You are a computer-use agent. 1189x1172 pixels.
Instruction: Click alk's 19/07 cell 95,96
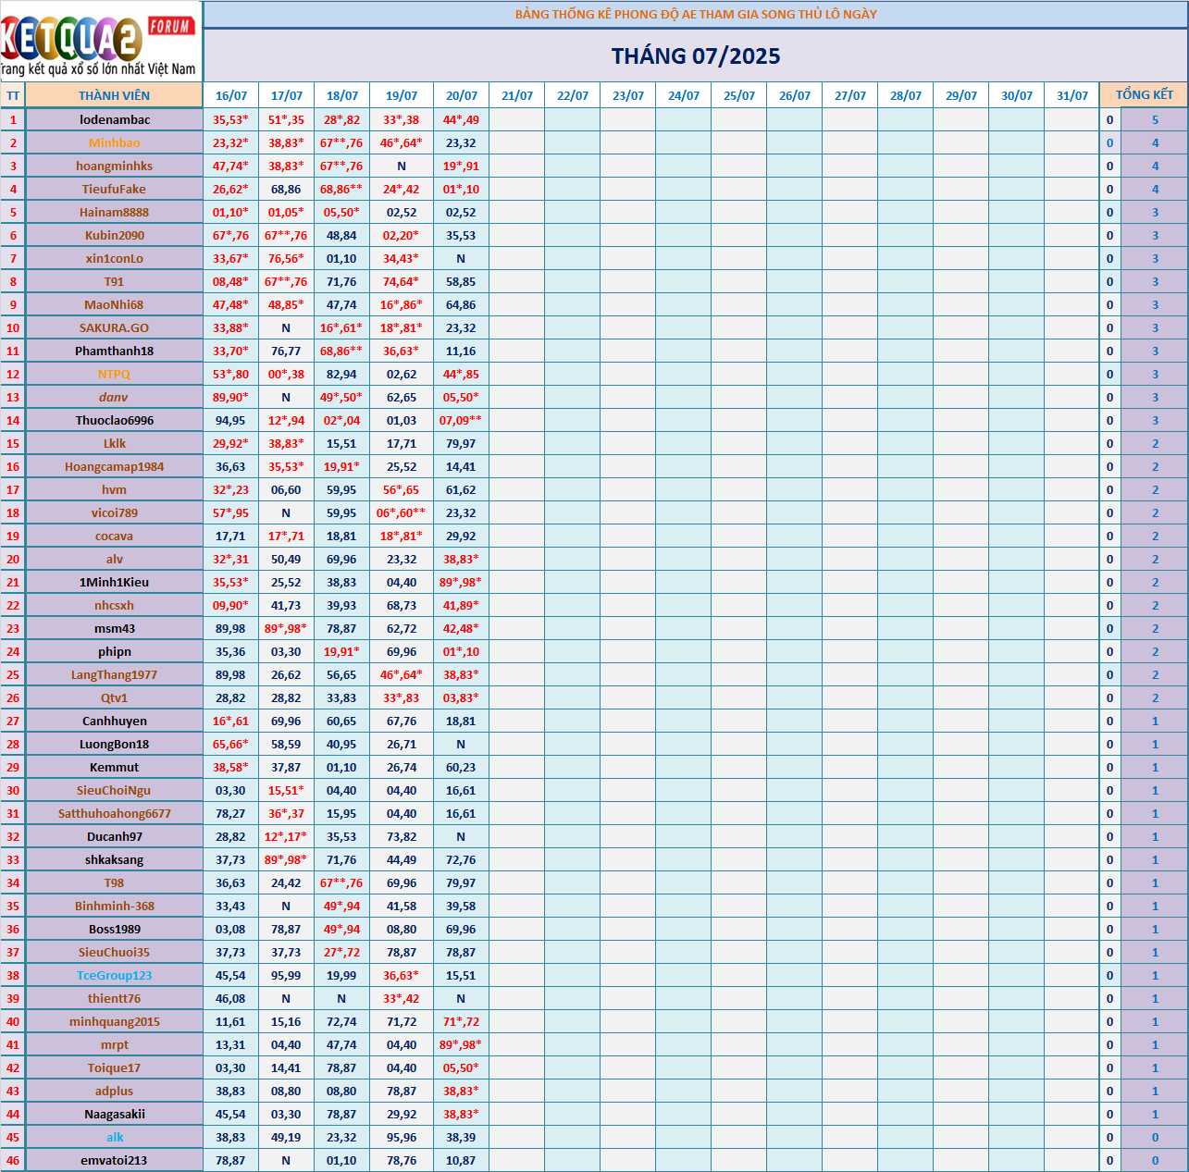point(402,1137)
